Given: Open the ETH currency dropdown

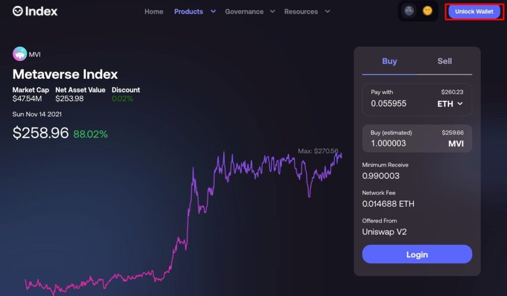Looking at the screenshot, I should pyautogui.click(x=450, y=104).
